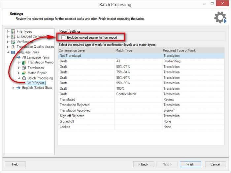Click the Termbases icon
The height and width of the screenshot is (173, 231).
tap(24, 68)
